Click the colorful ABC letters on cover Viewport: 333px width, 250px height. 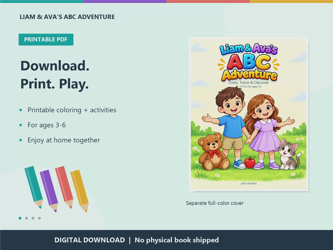[x=249, y=62]
